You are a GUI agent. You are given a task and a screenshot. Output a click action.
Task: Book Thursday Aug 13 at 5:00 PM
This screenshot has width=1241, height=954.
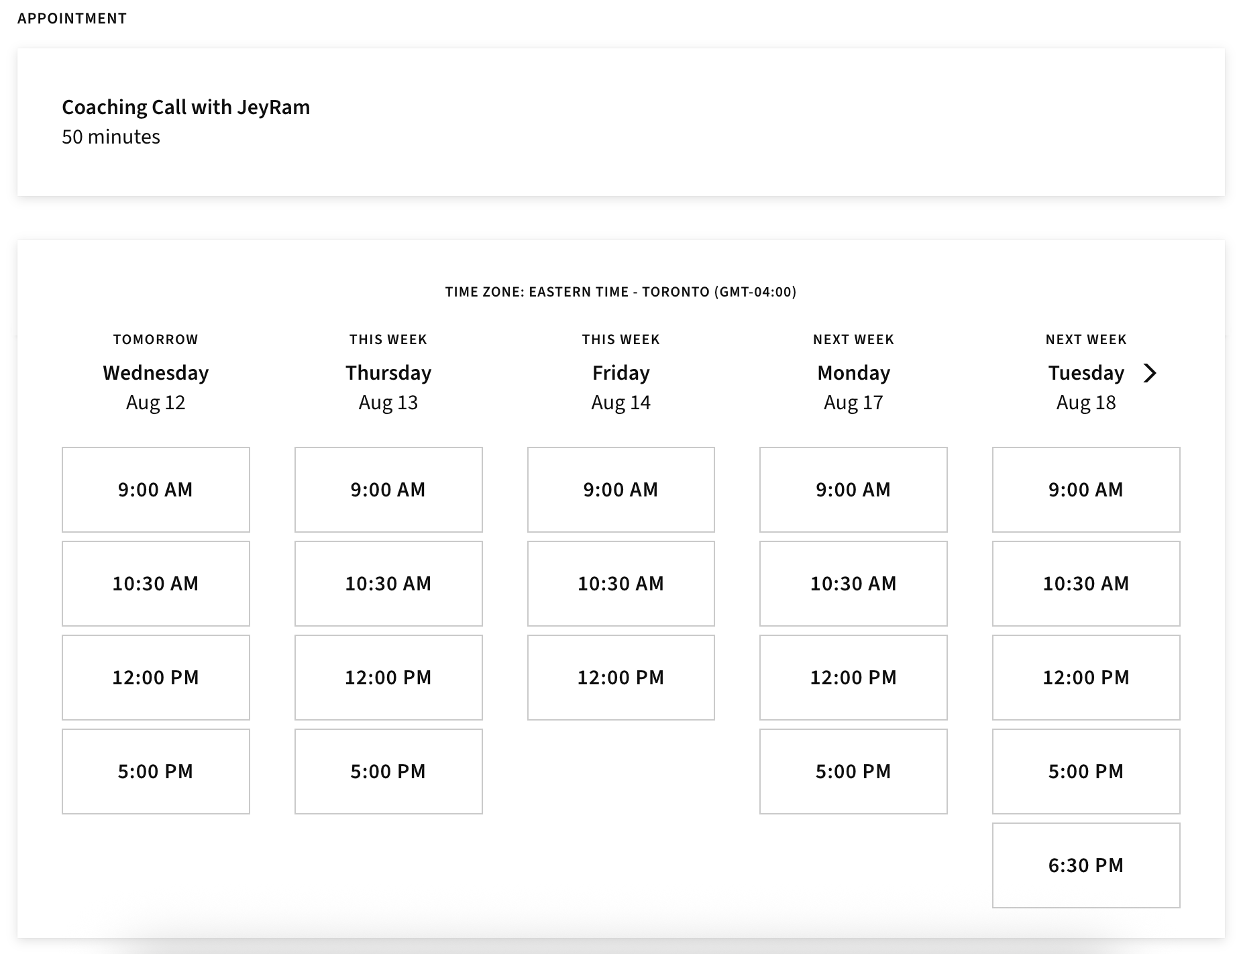tap(388, 772)
